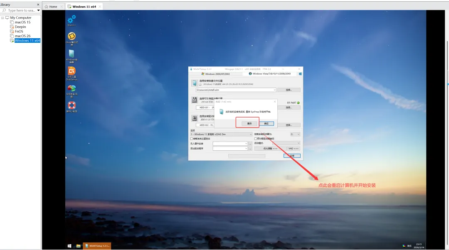Open the Dism++ desktop shortcut
The height and width of the screenshot is (250, 449).
tap(72, 20)
